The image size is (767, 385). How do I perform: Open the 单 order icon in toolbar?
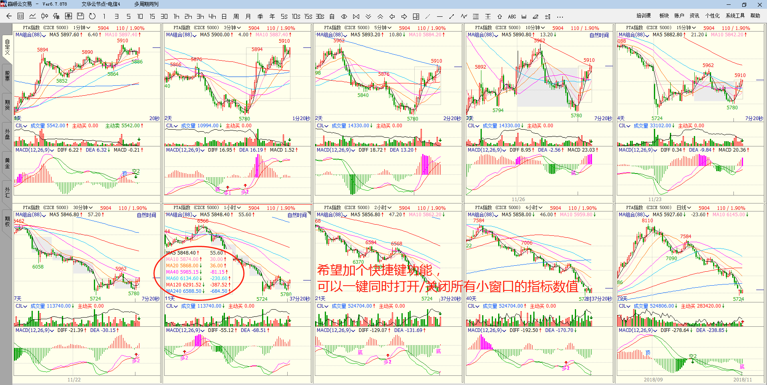click(x=68, y=16)
